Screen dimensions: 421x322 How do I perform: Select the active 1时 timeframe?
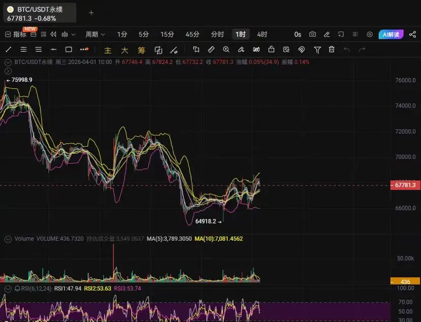pos(240,35)
